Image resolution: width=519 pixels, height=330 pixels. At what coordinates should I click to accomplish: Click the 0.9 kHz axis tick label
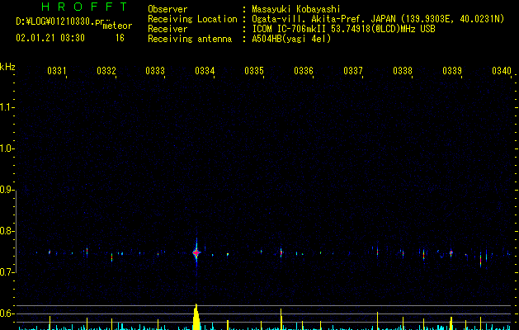pos(7,190)
